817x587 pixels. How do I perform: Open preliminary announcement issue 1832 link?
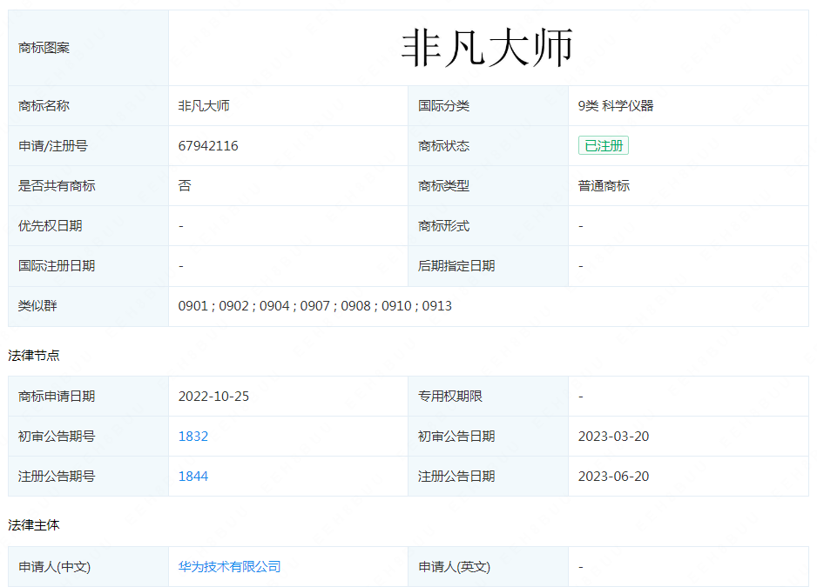coord(192,436)
